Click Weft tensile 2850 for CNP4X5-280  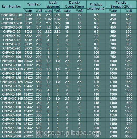tap(129, 132)
